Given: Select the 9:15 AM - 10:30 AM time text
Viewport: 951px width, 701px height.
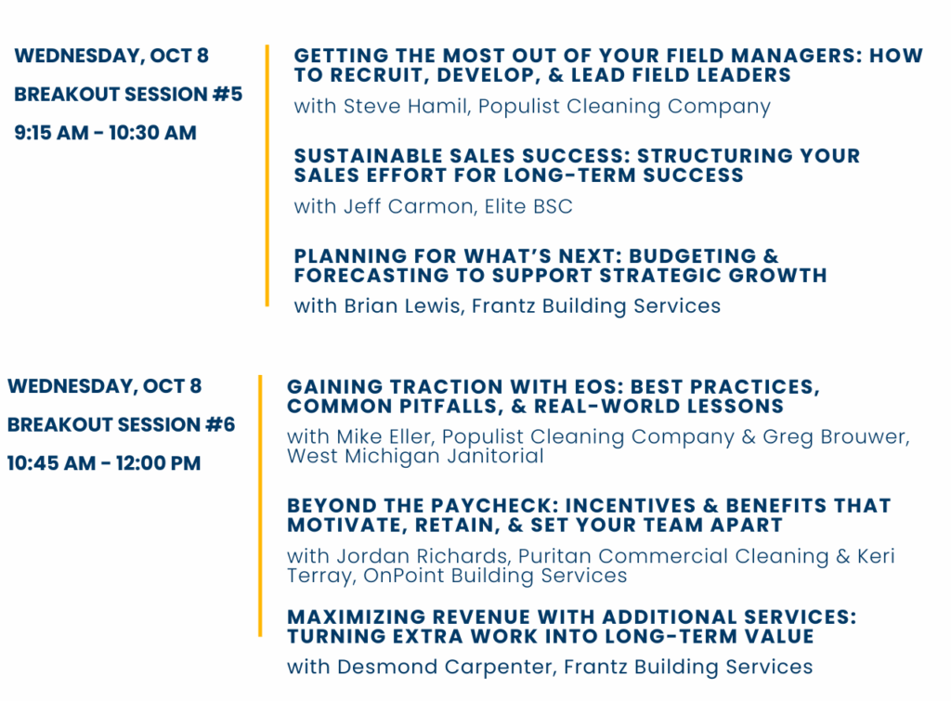Looking at the screenshot, I should point(106,133).
